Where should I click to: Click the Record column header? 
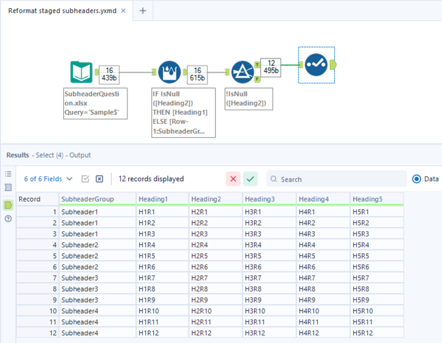pos(38,199)
